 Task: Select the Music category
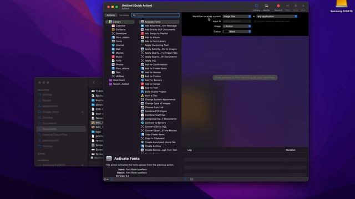point(116,57)
